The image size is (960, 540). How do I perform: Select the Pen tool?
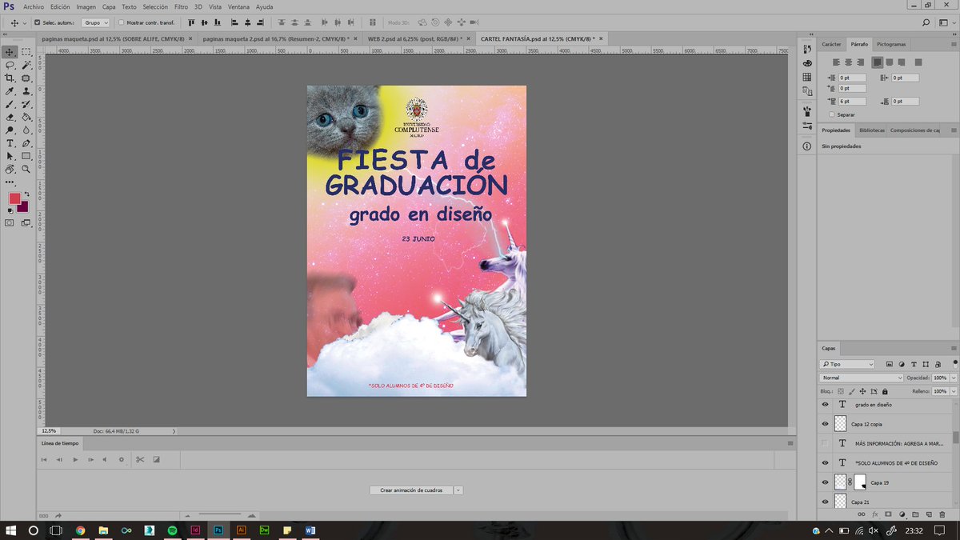26,143
